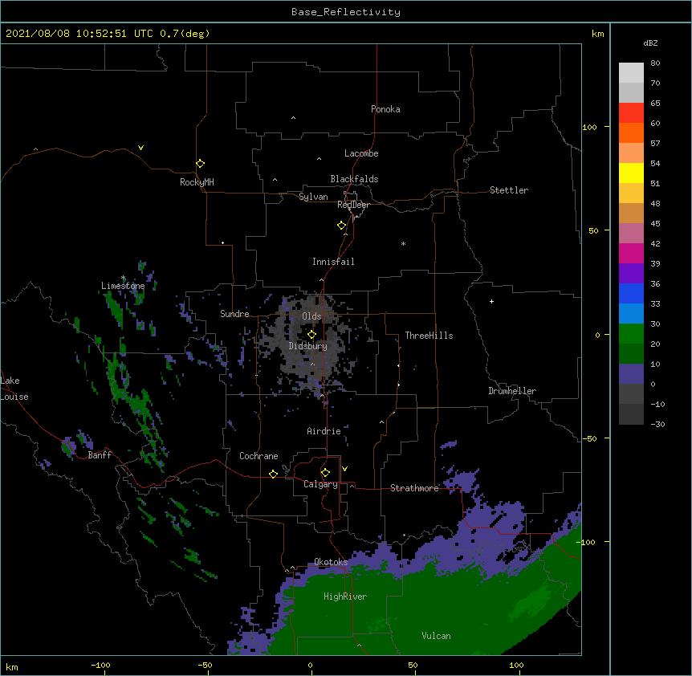Viewport: 692px width, 676px height.
Task: Click the Cochrane map label
Action: click(x=258, y=456)
